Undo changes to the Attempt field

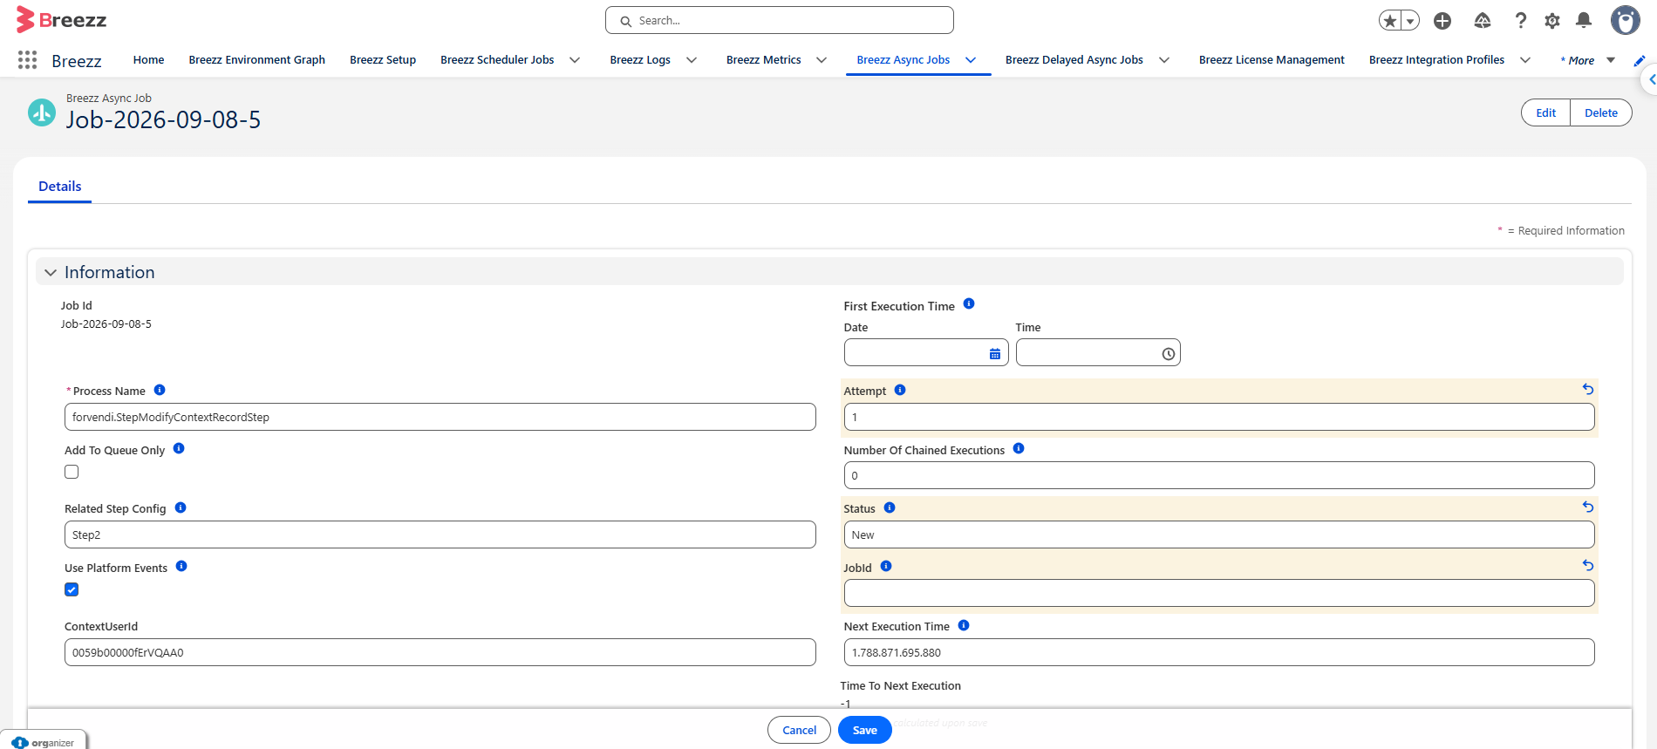(1588, 390)
